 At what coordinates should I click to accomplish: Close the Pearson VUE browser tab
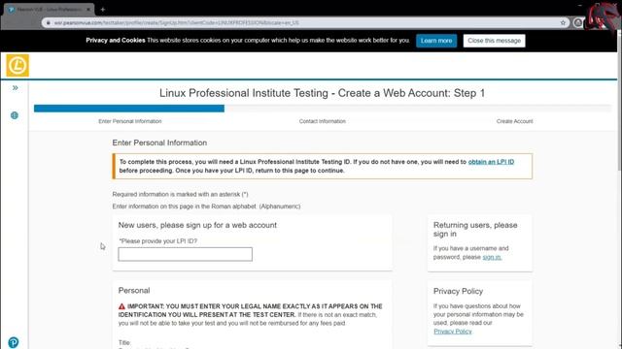[x=88, y=9]
